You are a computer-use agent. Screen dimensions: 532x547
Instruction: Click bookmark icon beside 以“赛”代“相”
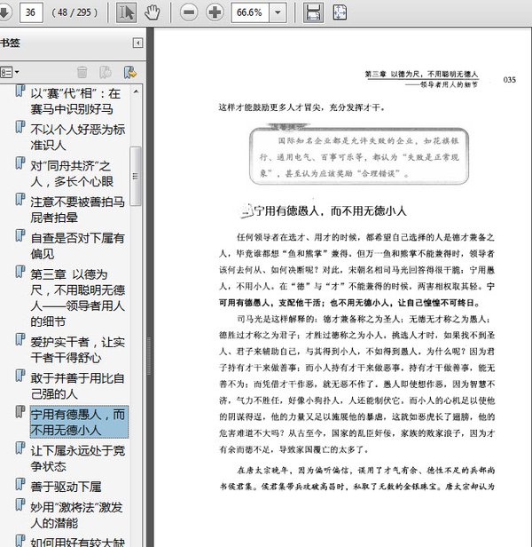(20, 91)
